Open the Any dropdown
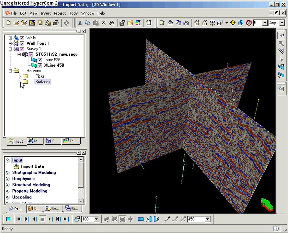Image resolution: width=288 pixels, height=233 pixels. click(x=282, y=23)
